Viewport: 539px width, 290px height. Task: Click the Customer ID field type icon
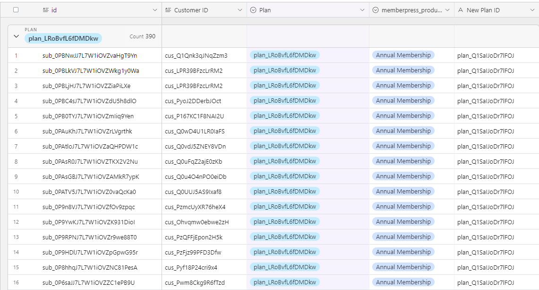pyautogui.click(x=168, y=10)
